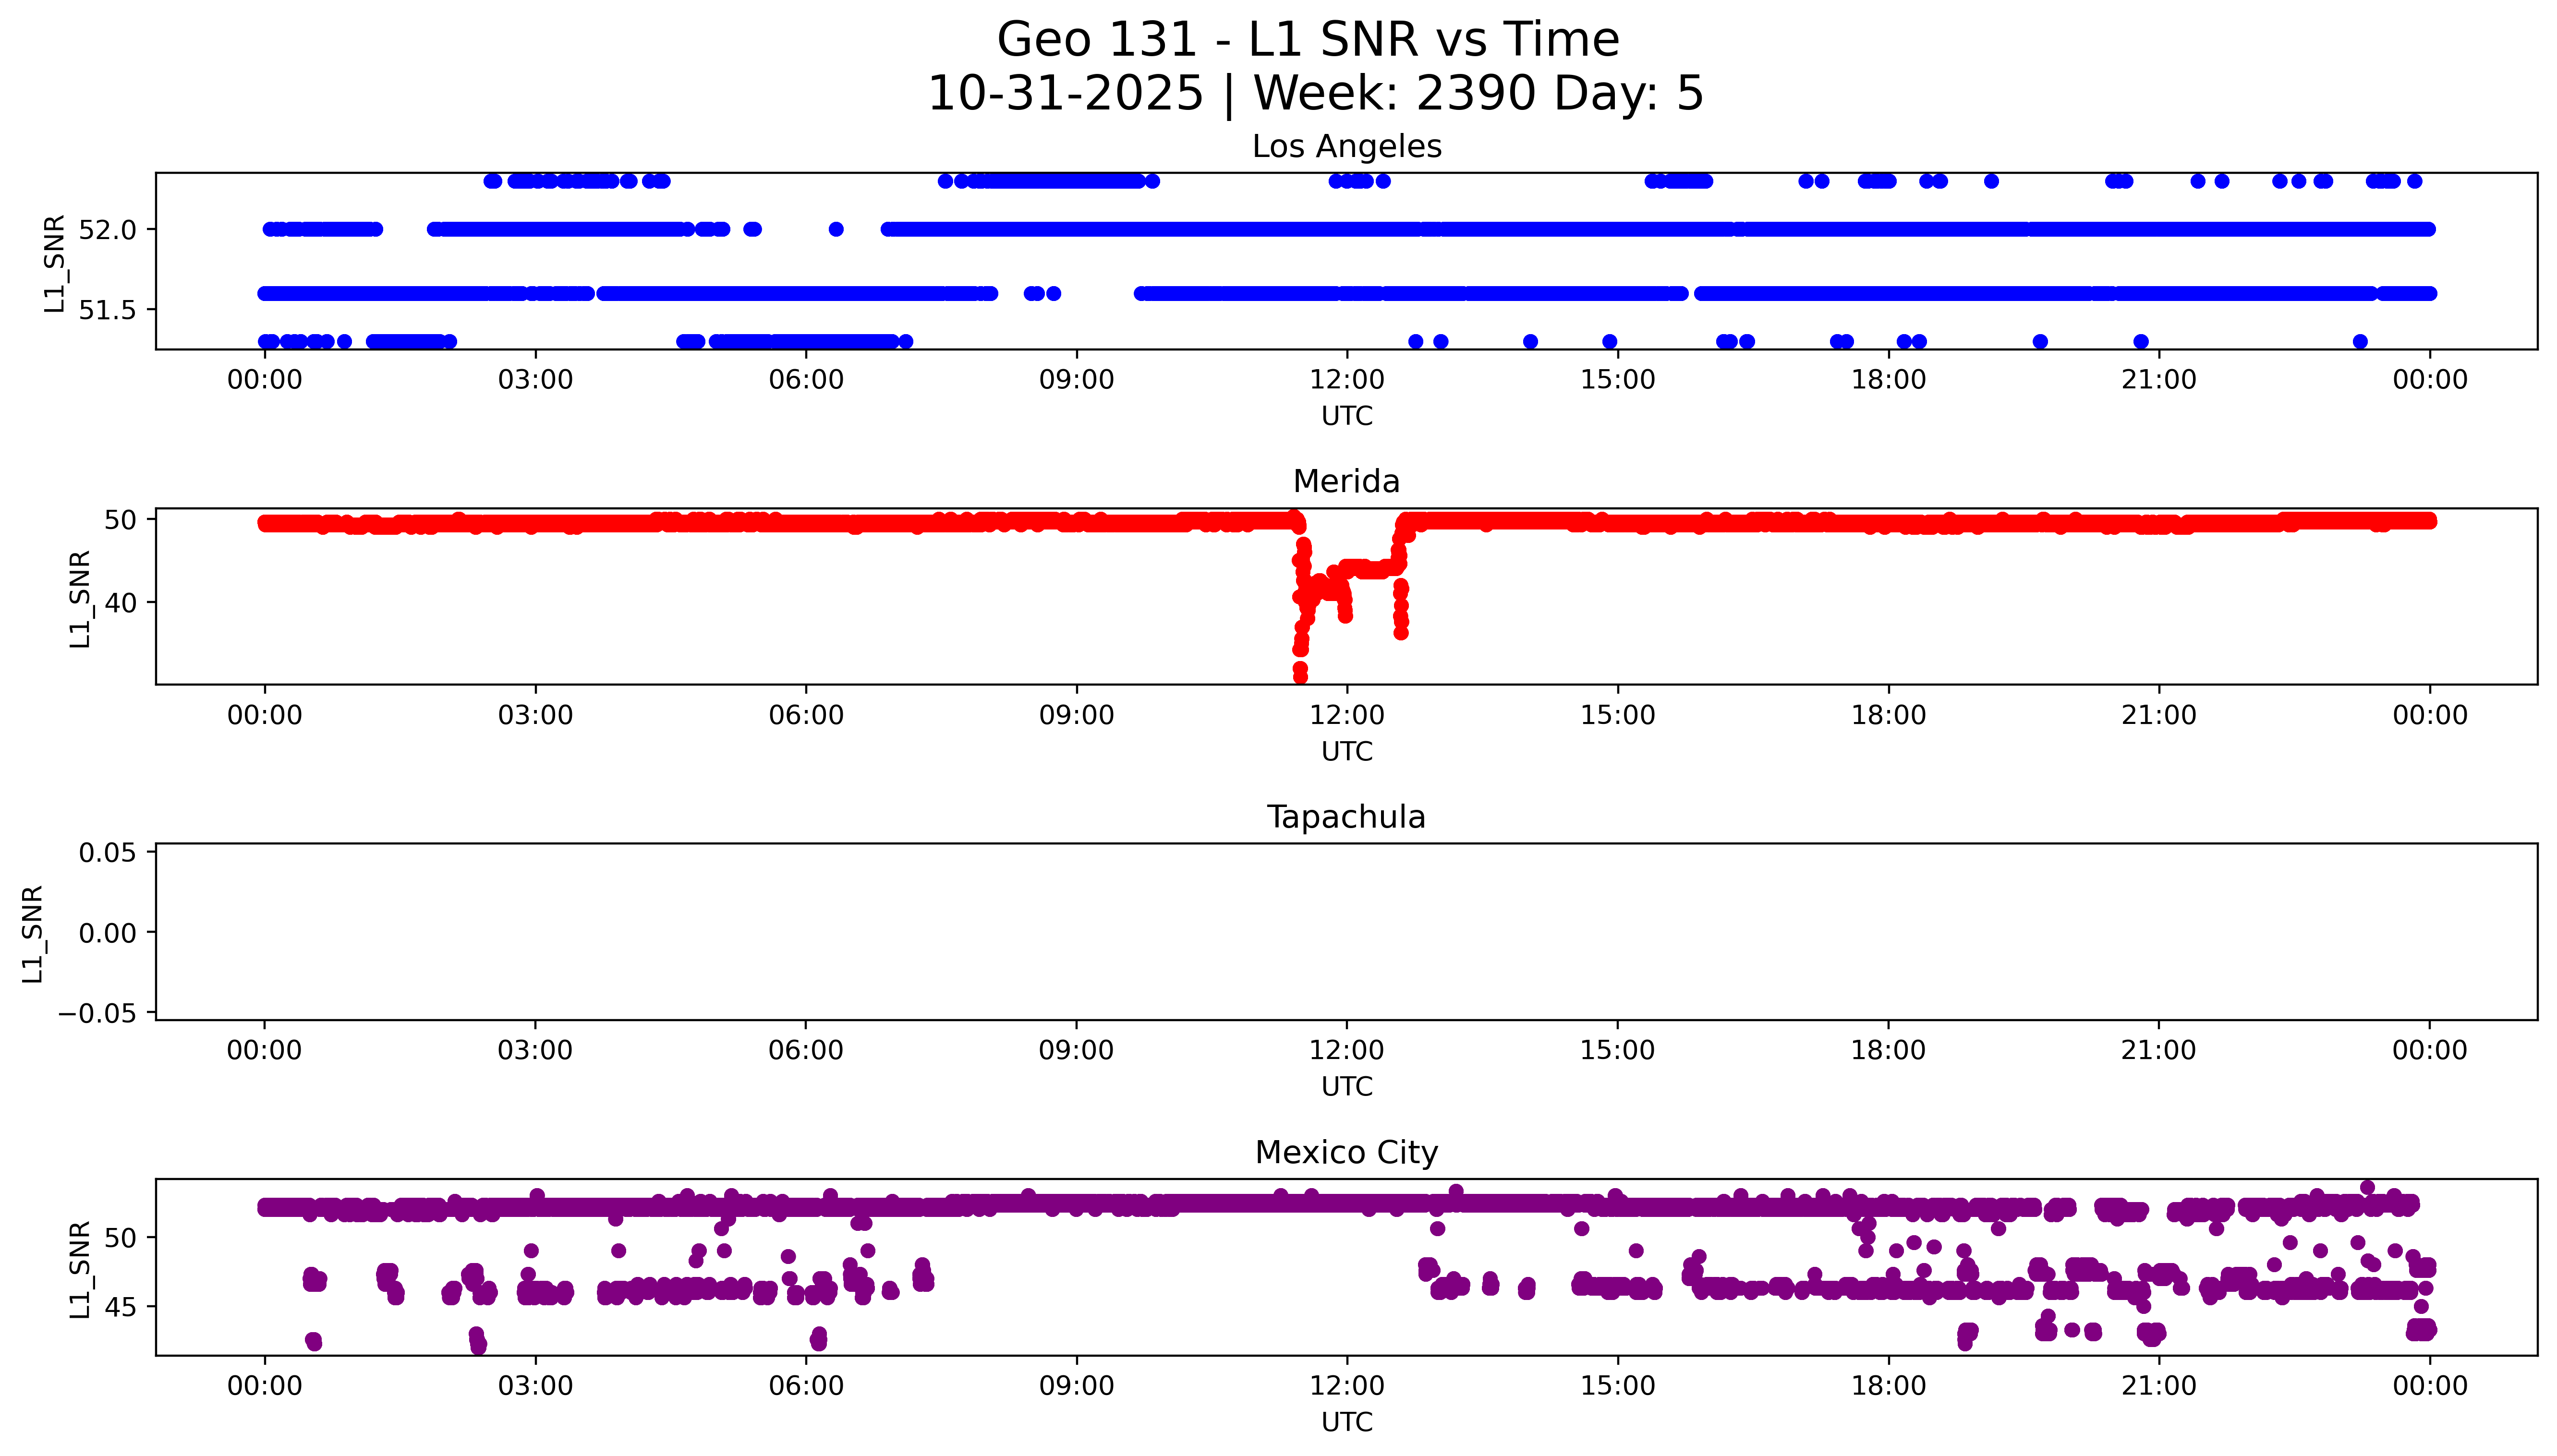Click the empty Tapachula plot area center
The image size is (2557, 1456).
(1346, 932)
